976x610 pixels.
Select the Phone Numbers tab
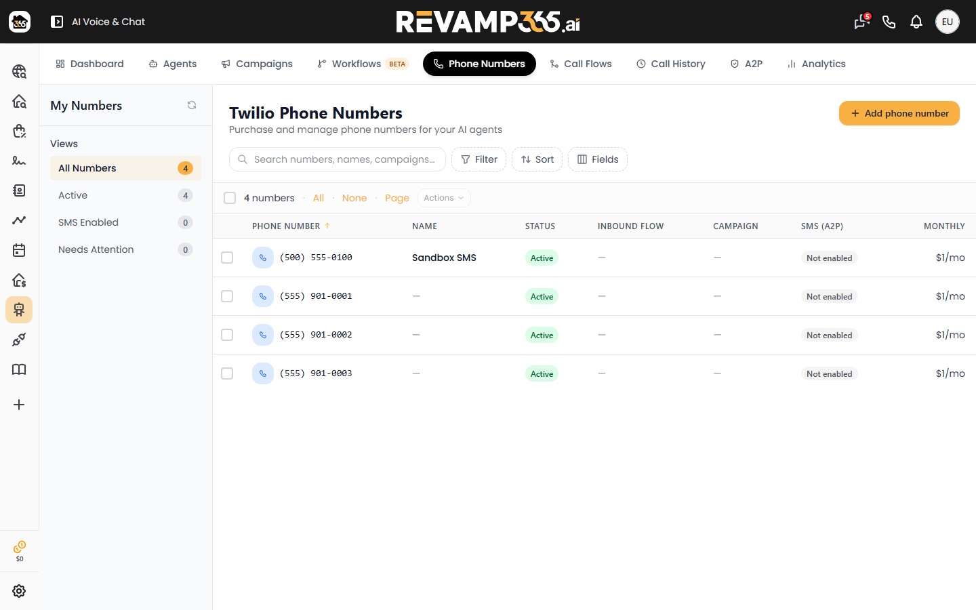coord(479,64)
